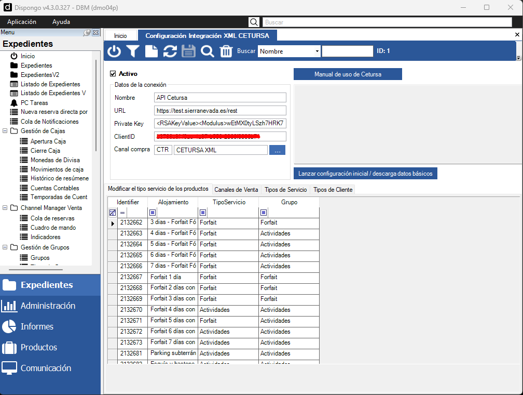This screenshot has height=395, width=523.
Task: Select Modificar el tipo servicio de los productos tab
Action: (158, 189)
